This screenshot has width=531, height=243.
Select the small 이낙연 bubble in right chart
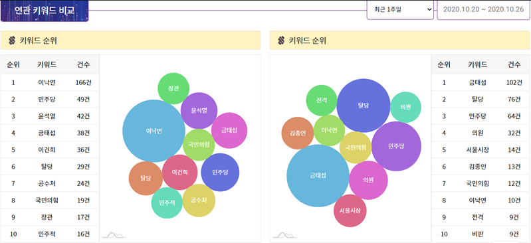tap(329, 130)
